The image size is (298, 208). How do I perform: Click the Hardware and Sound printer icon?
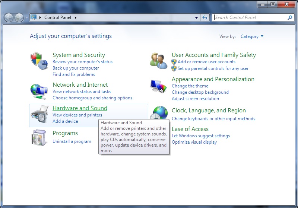(39, 115)
